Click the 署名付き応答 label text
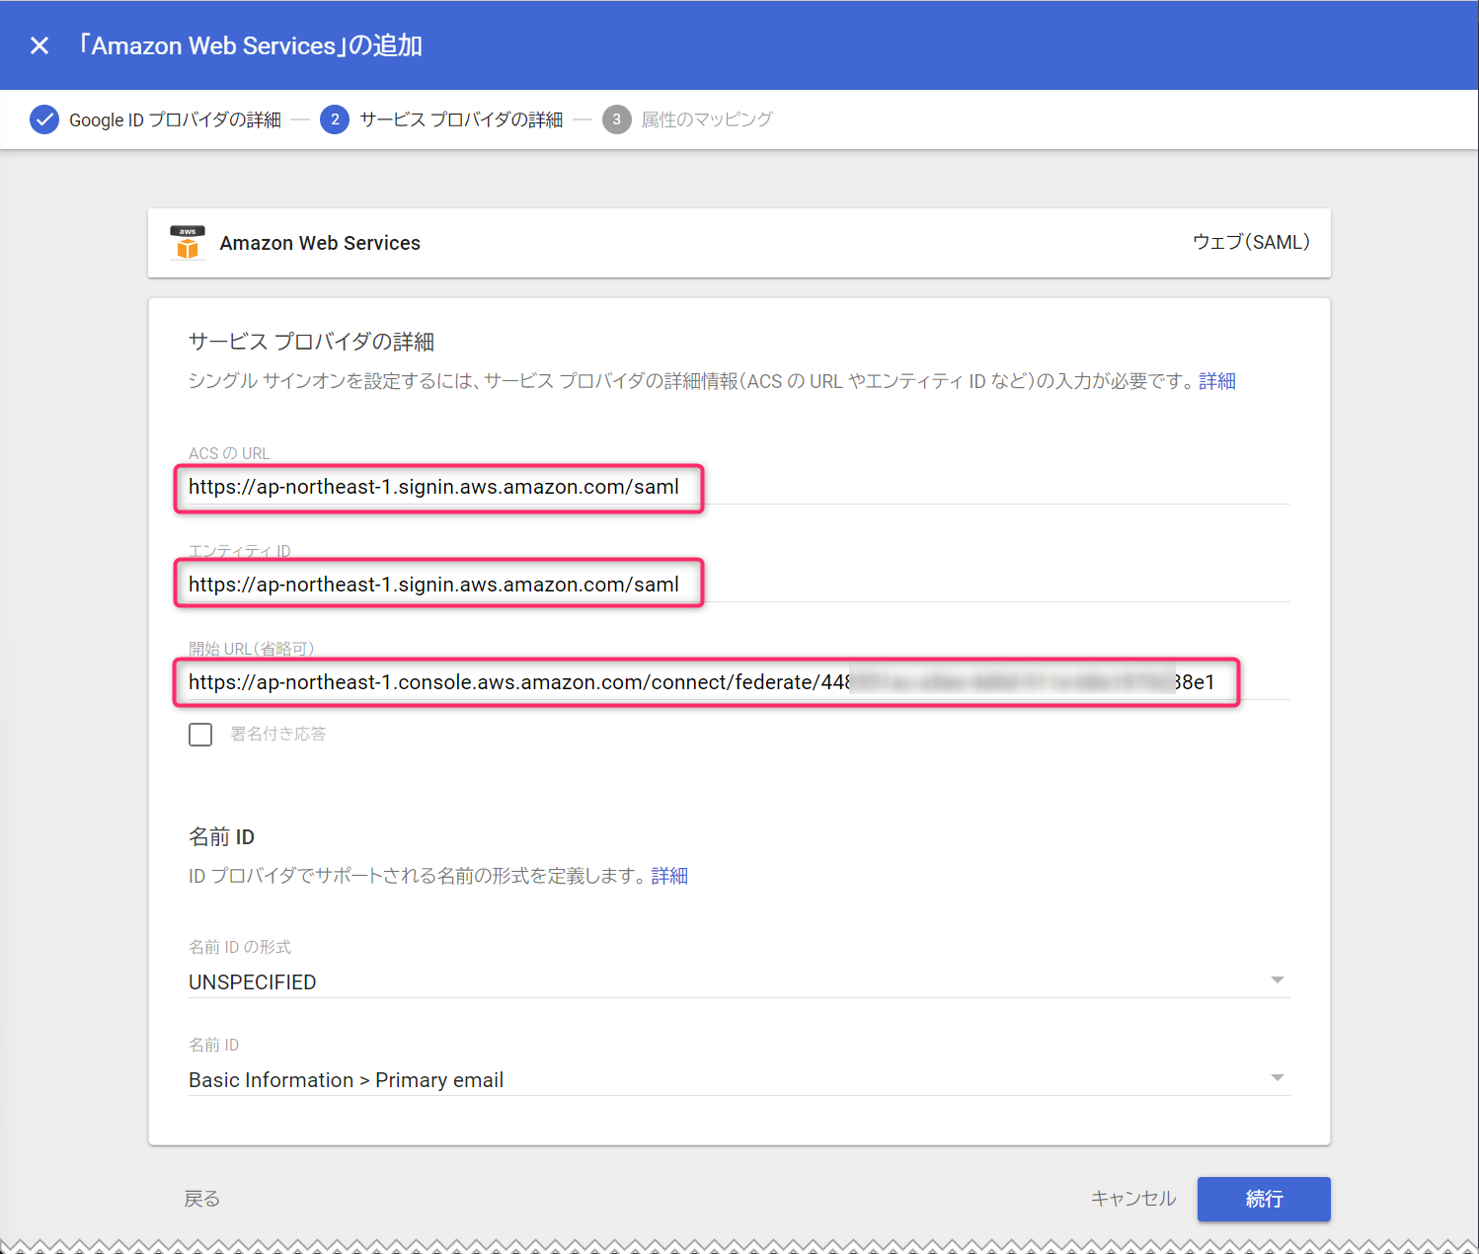Image resolution: width=1479 pixels, height=1254 pixels. click(278, 734)
